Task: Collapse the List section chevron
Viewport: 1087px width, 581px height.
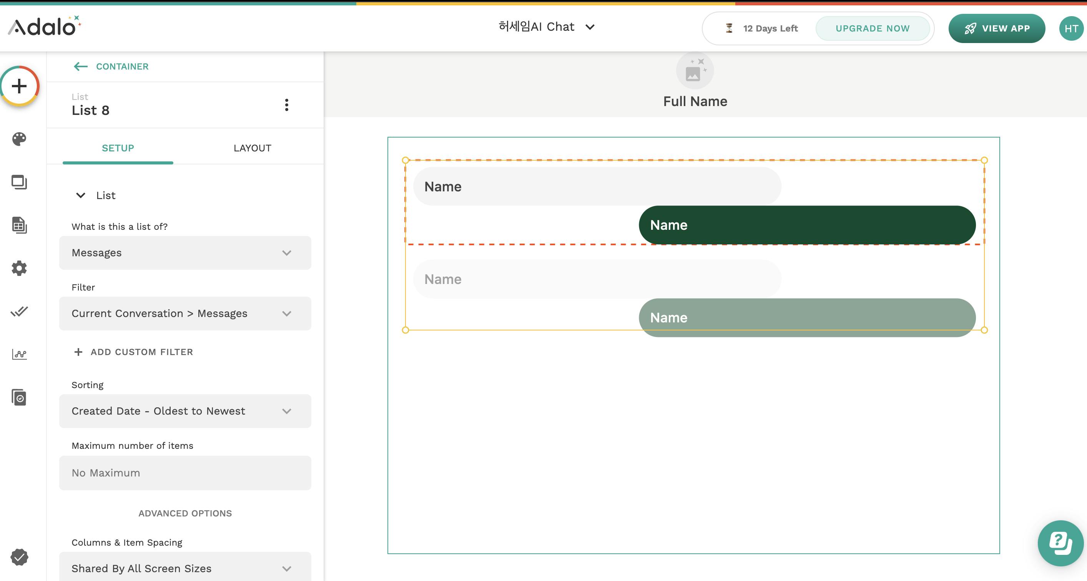Action: (x=81, y=195)
